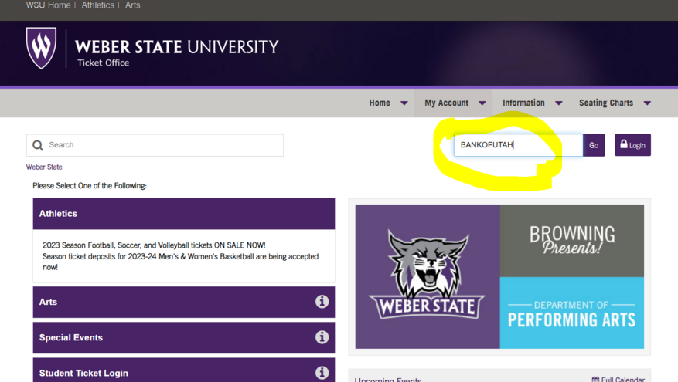Open the Information menu
Image resolution: width=678 pixels, height=382 pixels.
tap(523, 103)
